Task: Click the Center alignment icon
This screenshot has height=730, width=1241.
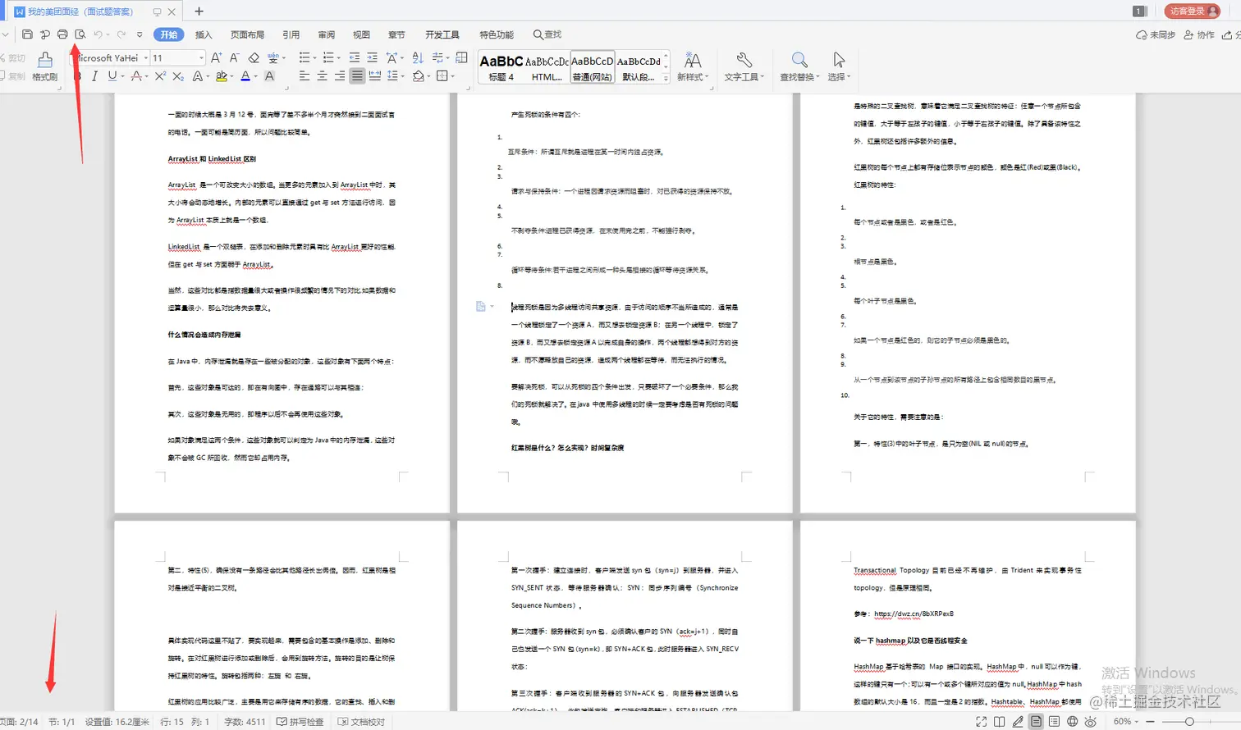Action: click(x=322, y=76)
